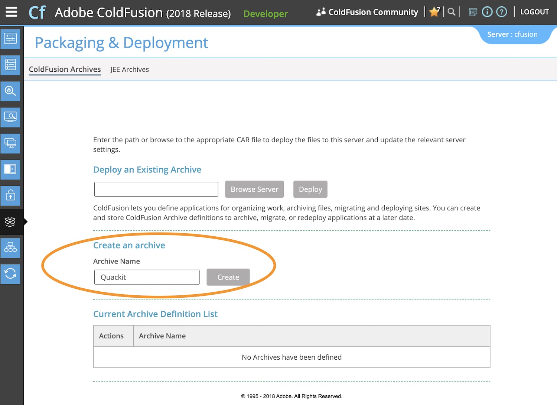
Task: Click LOGOUT in the header
Action: tap(534, 12)
